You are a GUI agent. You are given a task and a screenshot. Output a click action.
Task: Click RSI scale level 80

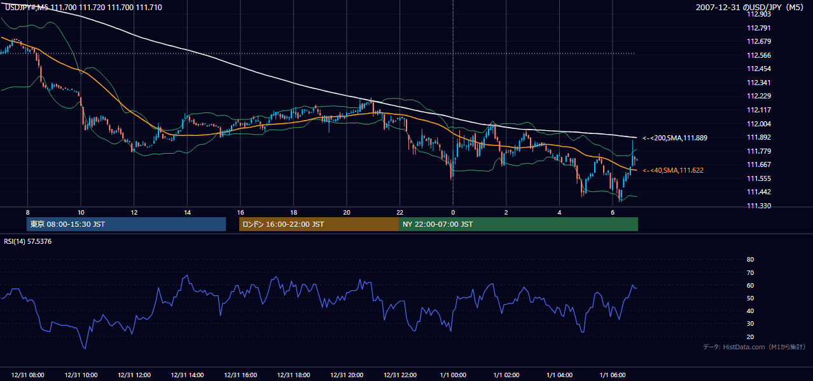click(x=750, y=260)
